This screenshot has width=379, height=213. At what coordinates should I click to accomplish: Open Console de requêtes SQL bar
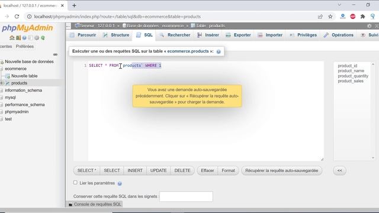[x=95, y=204]
